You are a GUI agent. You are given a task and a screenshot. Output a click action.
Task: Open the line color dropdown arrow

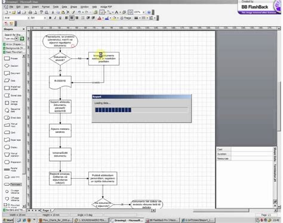110,18
